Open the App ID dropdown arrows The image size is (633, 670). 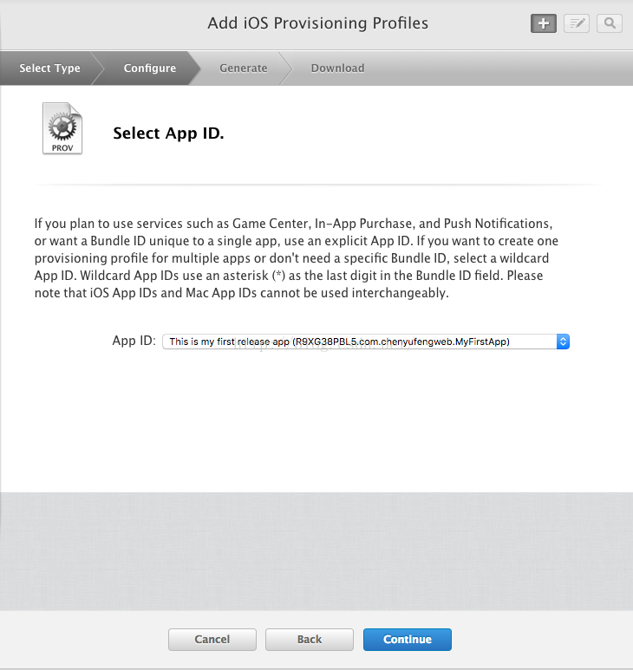pos(563,342)
